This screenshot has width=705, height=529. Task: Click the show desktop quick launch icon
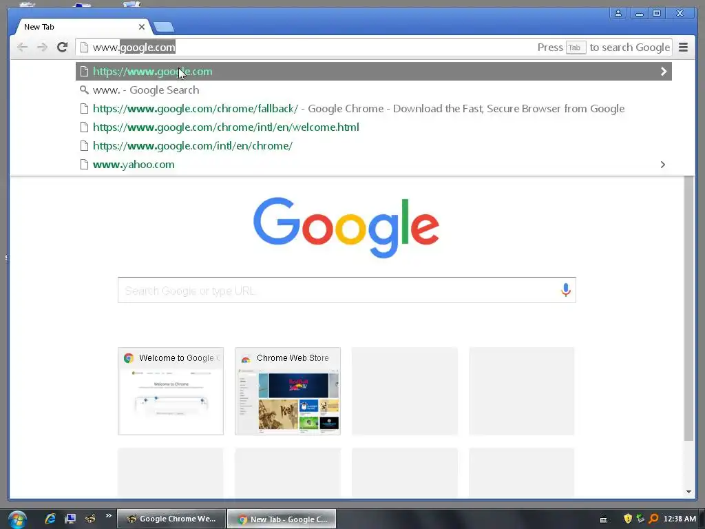[x=70, y=519]
